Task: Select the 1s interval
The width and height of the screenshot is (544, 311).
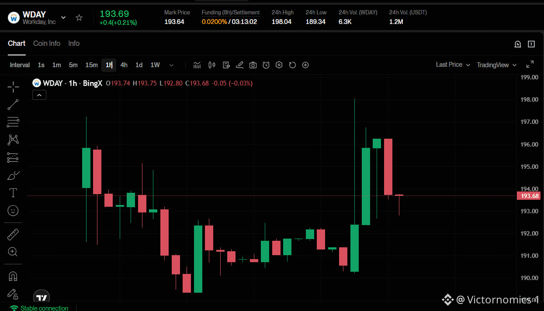Action: point(41,65)
